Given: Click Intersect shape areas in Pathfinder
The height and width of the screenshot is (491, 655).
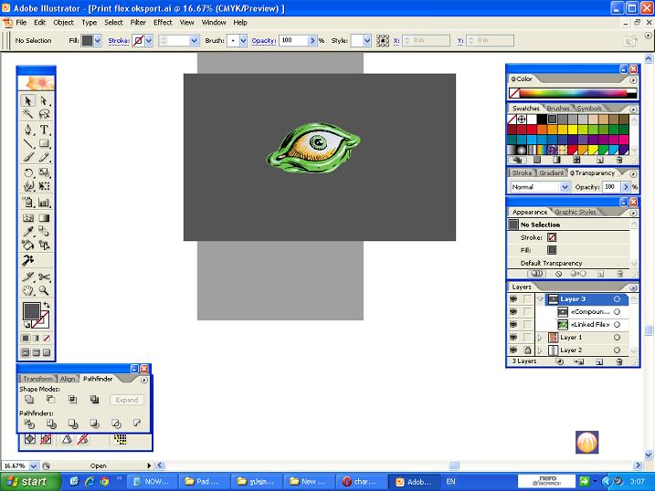Looking at the screenshot, I should point(73,400).
